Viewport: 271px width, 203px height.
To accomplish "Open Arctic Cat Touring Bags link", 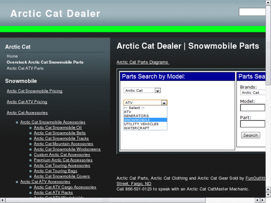I will point(56,171).
